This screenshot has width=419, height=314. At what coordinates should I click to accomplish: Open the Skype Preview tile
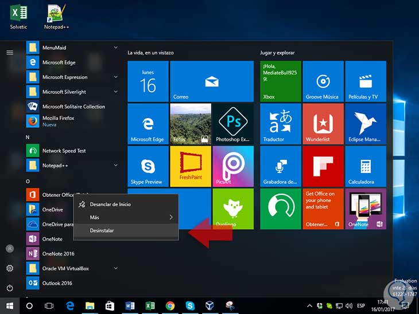[x=148, y=166]
